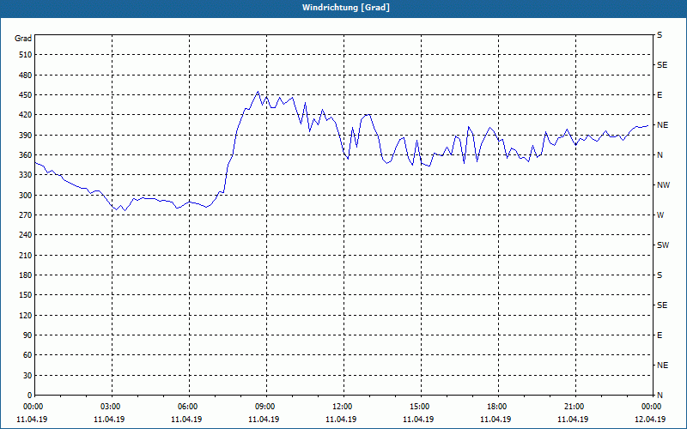Select the 0 degree axis label
The image size is (687, 429).
coord(29,396)
